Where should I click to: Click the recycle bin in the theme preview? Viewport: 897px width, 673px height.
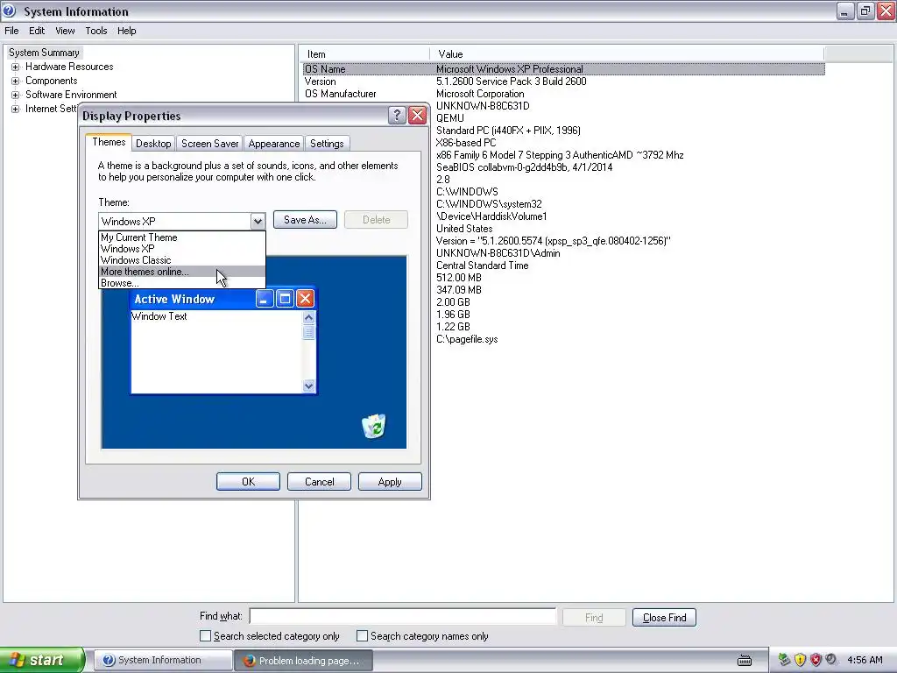(374, 427)
